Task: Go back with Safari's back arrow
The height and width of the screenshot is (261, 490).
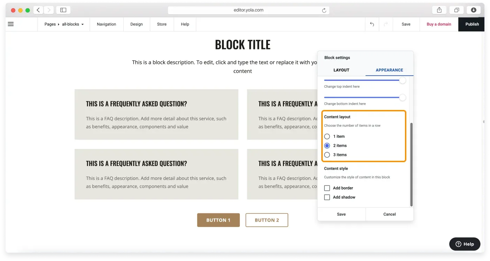Action: (38, 10)
